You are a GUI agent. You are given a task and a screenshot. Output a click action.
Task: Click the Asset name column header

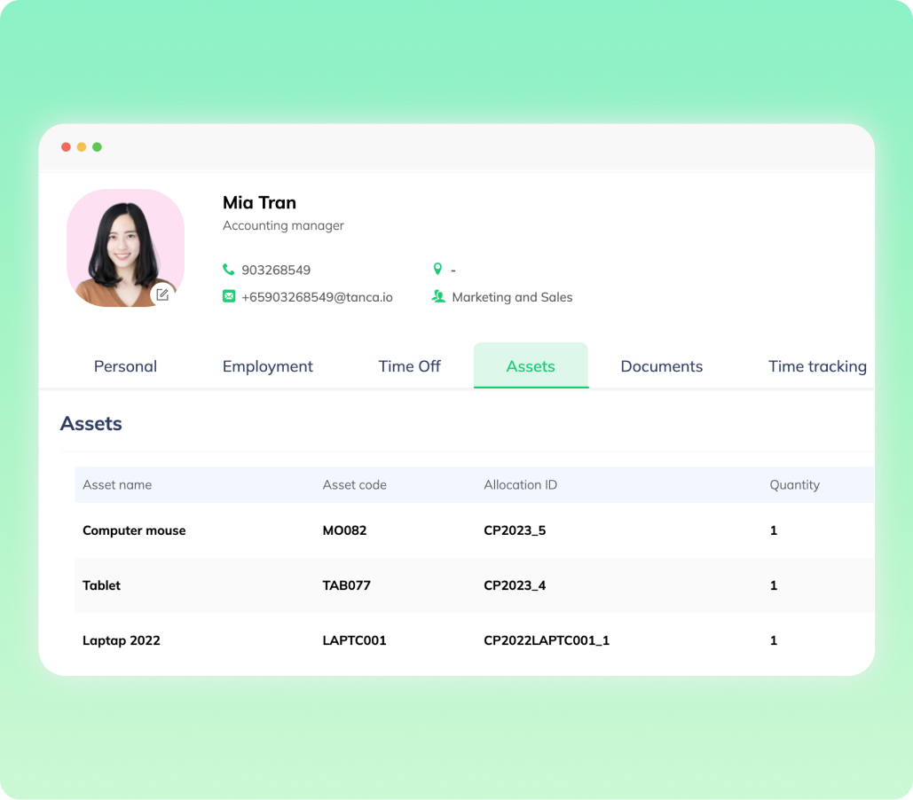click(x=117, y=485)
